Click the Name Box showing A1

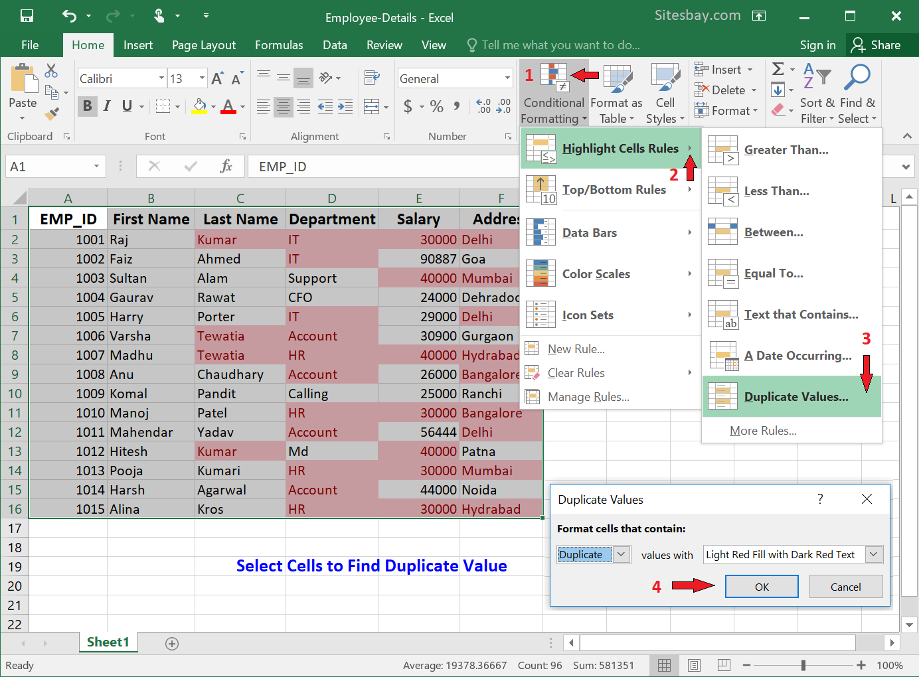tap(56, 167)
